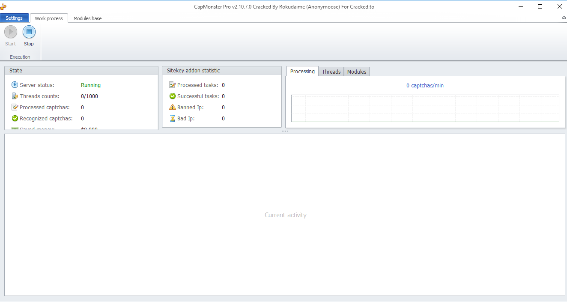Click the Processed captchas label
The image size is (567, 302).
[45, 108]
